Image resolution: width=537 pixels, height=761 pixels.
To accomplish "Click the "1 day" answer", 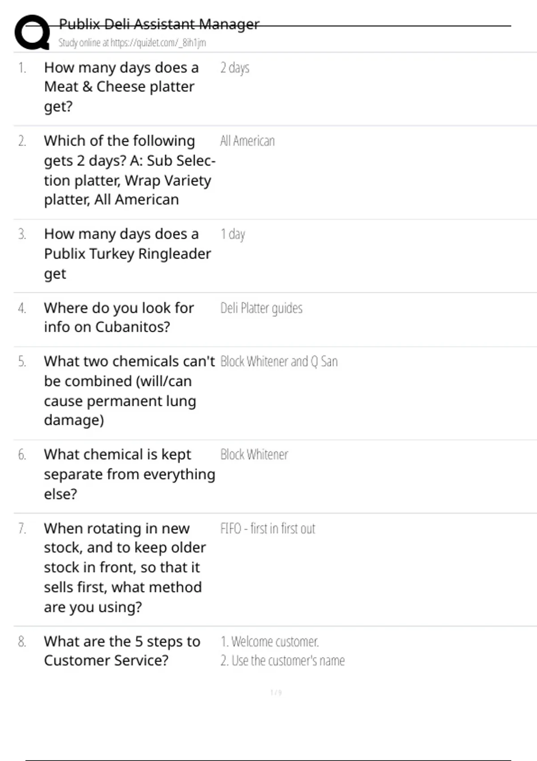I will (x=233, y=234).
